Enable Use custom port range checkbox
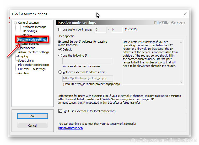This screenshot has height=145, width=199. pyautogui.click(x=60, y=29)
